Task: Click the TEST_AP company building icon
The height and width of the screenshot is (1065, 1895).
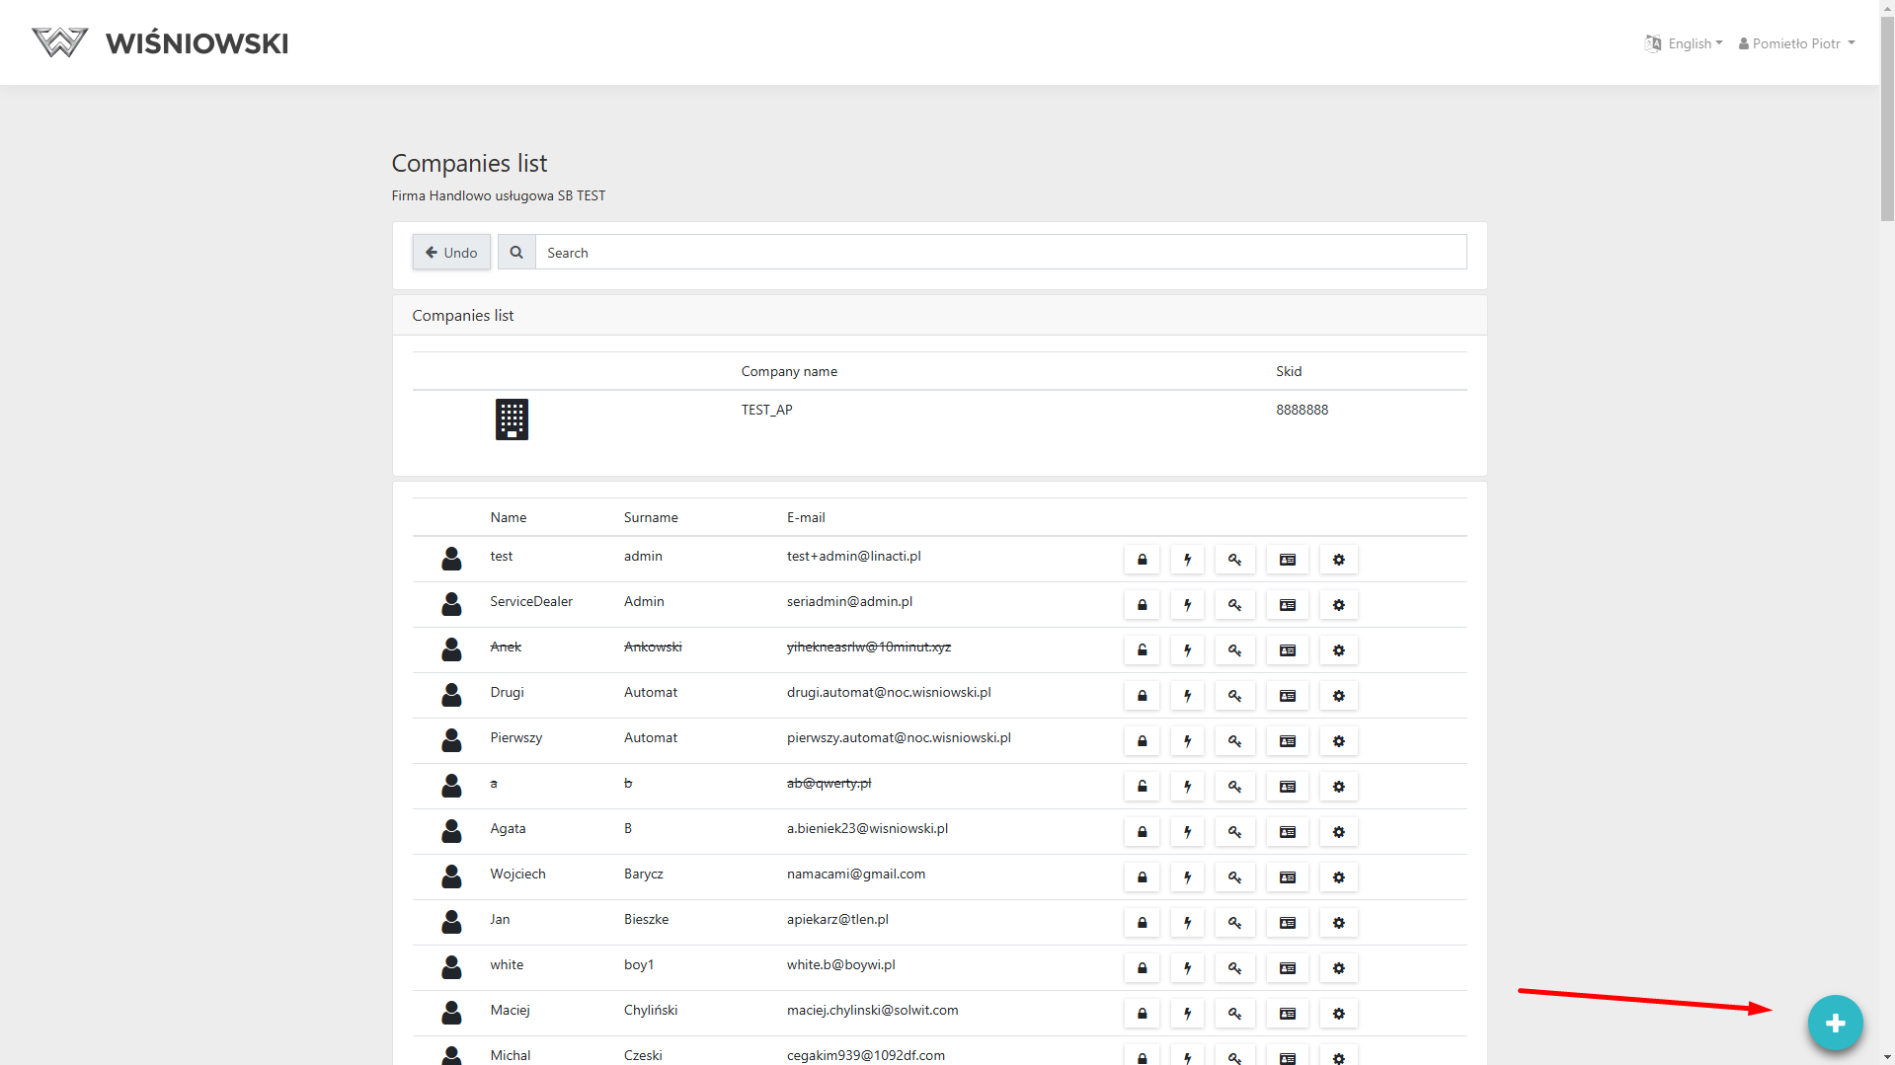Action: pyautogui.click(x=512, y=419)
